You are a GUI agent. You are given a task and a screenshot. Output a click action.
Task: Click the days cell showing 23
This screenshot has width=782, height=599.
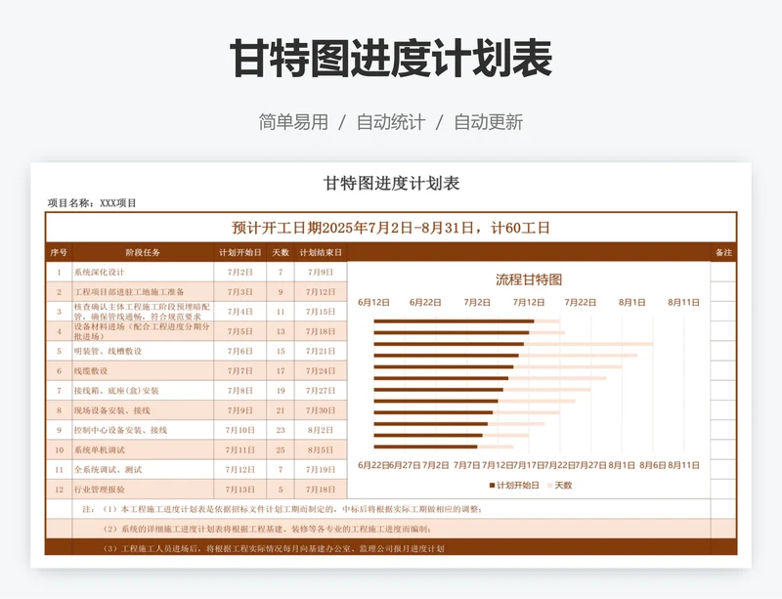(x=281, y=430)
